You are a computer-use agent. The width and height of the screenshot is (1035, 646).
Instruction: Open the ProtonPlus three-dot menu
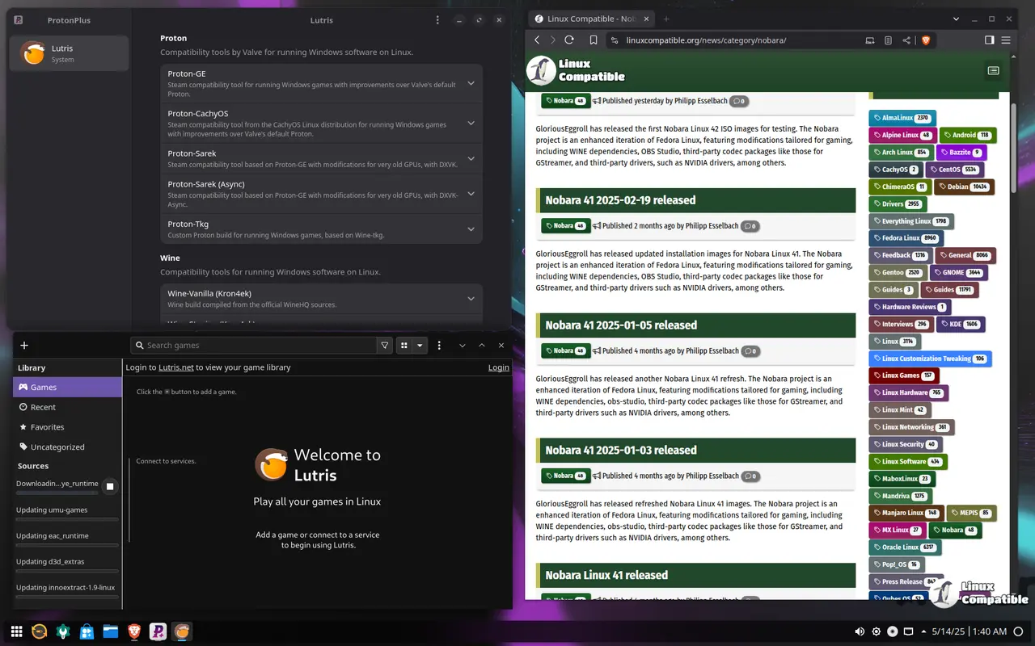click(437, 20)
